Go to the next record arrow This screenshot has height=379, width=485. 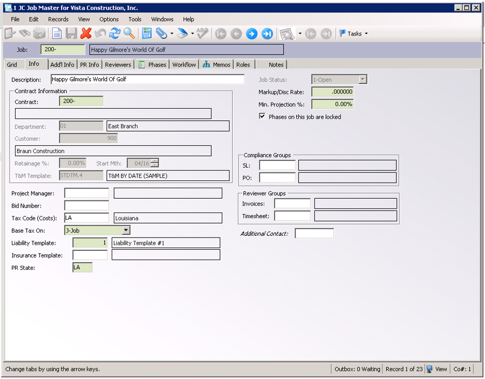coord(252,34)
